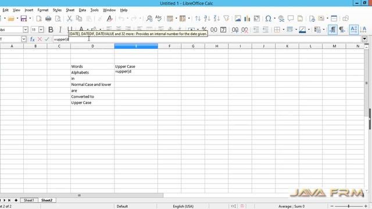Open the Borders dropdown arrow

[283, 30]
